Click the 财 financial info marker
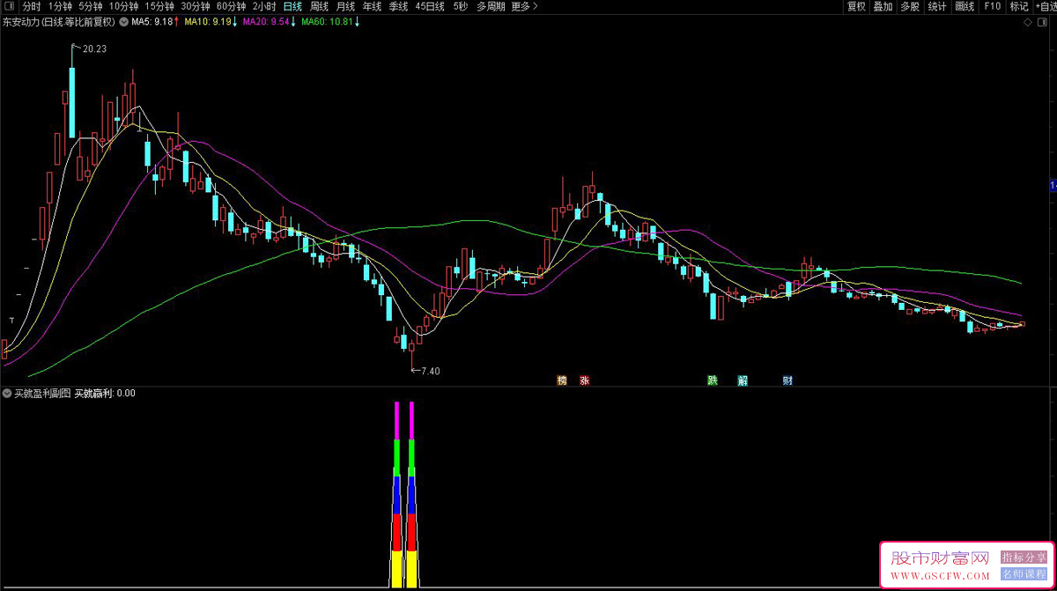Viewport: 1057px width, 591px height. pyautogui.click(x=787, y=381)
